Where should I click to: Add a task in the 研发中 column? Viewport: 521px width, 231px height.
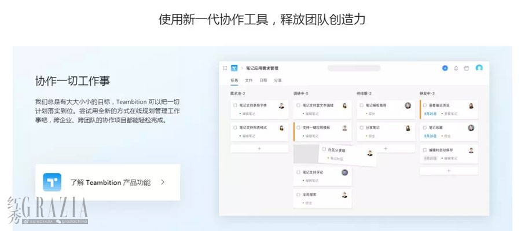click(x=449, y=171)
